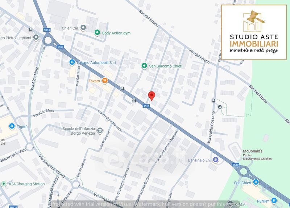
Task: Click the Studio Aste Immobiliari logo
Action: (x=254, y=32)
